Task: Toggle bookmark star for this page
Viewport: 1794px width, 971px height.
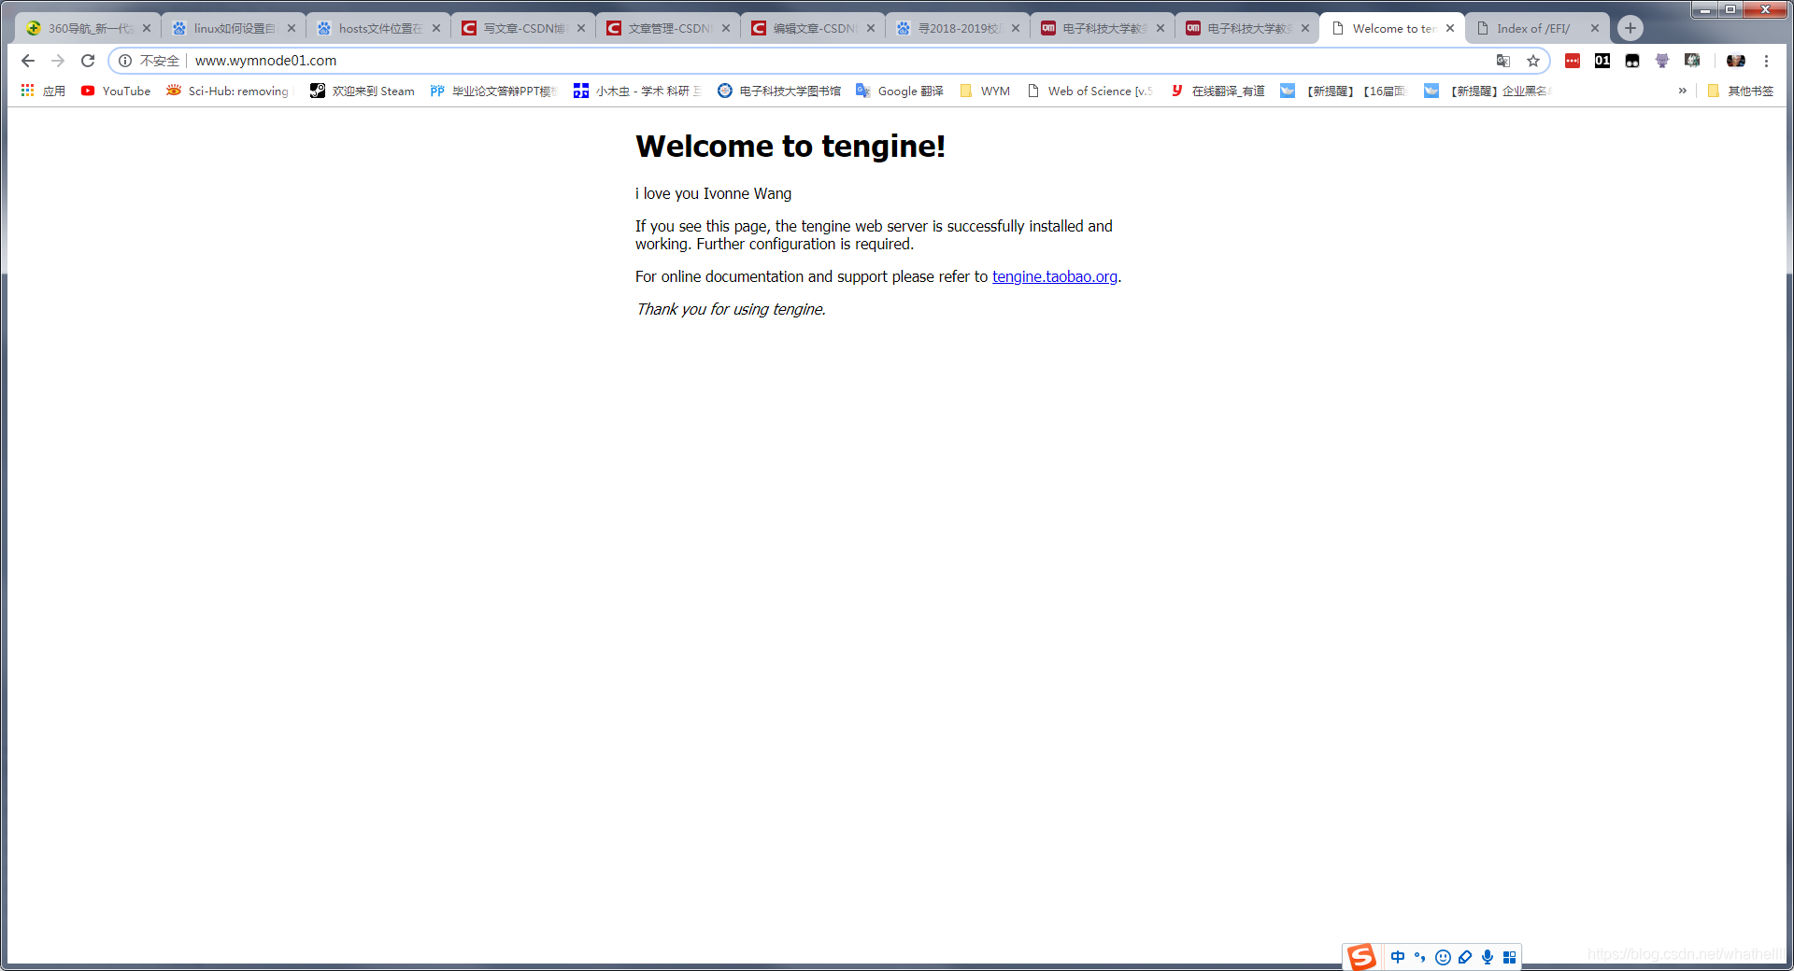Action: tap(1533, 60)
